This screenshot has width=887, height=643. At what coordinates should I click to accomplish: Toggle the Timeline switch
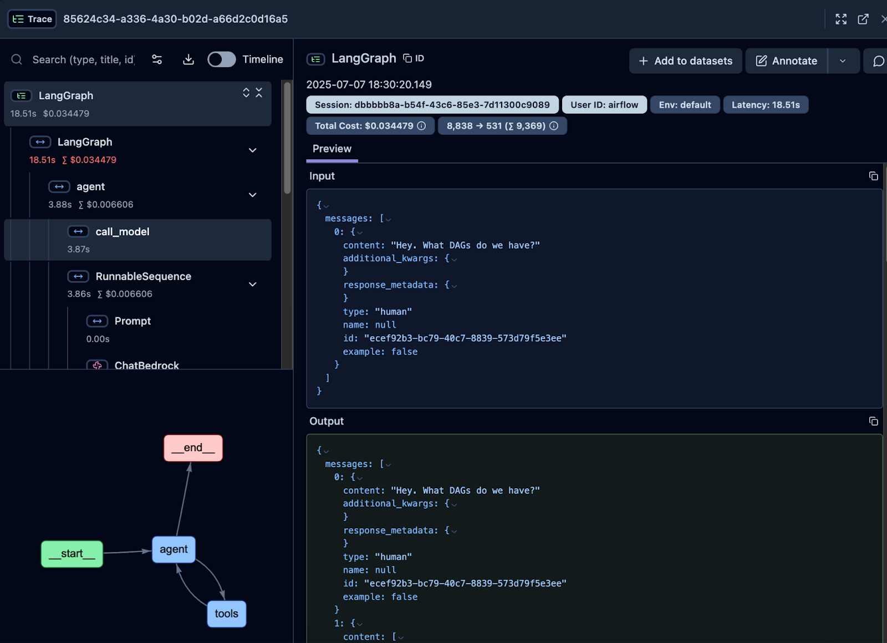(222, 59)
